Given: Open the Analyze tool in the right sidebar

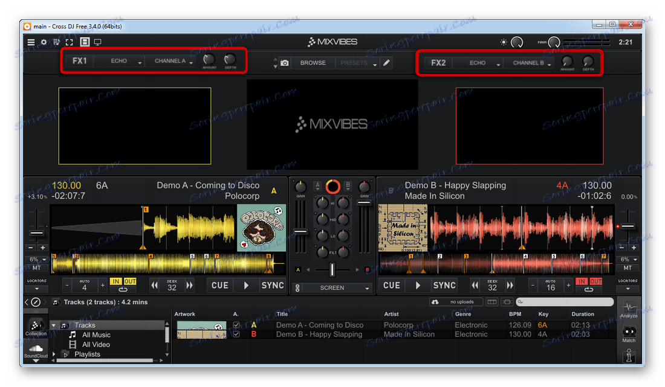Looking at the screenshot, I should point(629,310).
